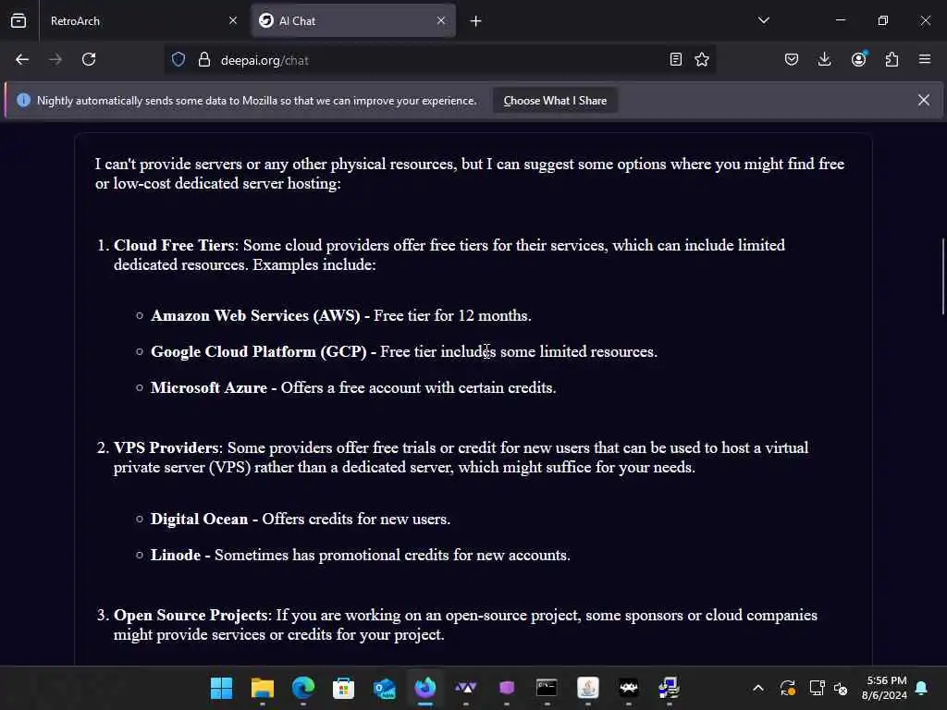The height and width of the screenshot is (710, 947).
Task: Launch Microsoft Edge from taskbar
Action: 302,688
